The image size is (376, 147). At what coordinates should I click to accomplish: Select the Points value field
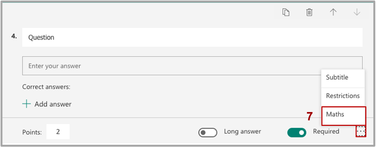(58, 132)
